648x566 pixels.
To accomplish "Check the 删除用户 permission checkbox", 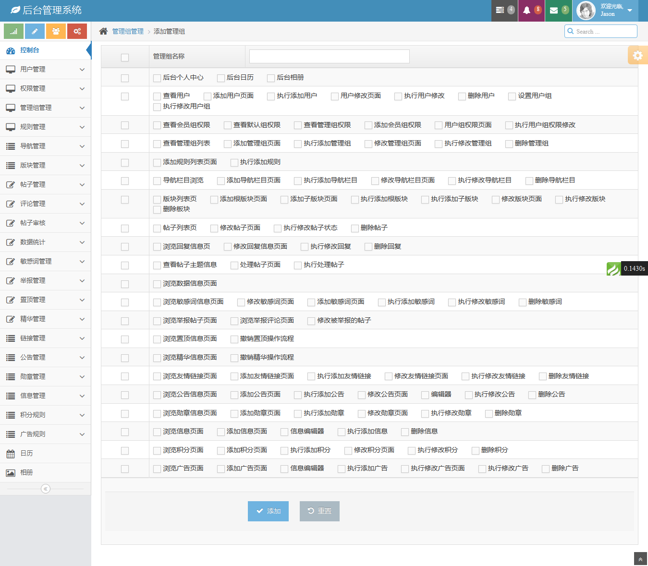I will pyautogui.click(x=462, y=96).
